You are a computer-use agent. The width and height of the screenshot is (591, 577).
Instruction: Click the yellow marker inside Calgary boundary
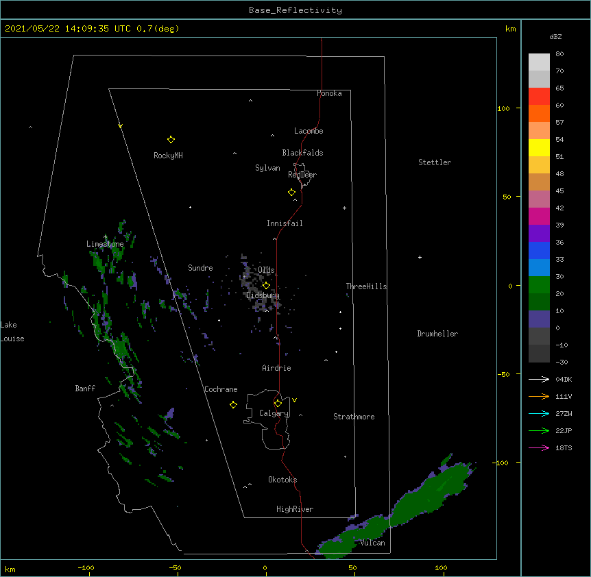278,404
